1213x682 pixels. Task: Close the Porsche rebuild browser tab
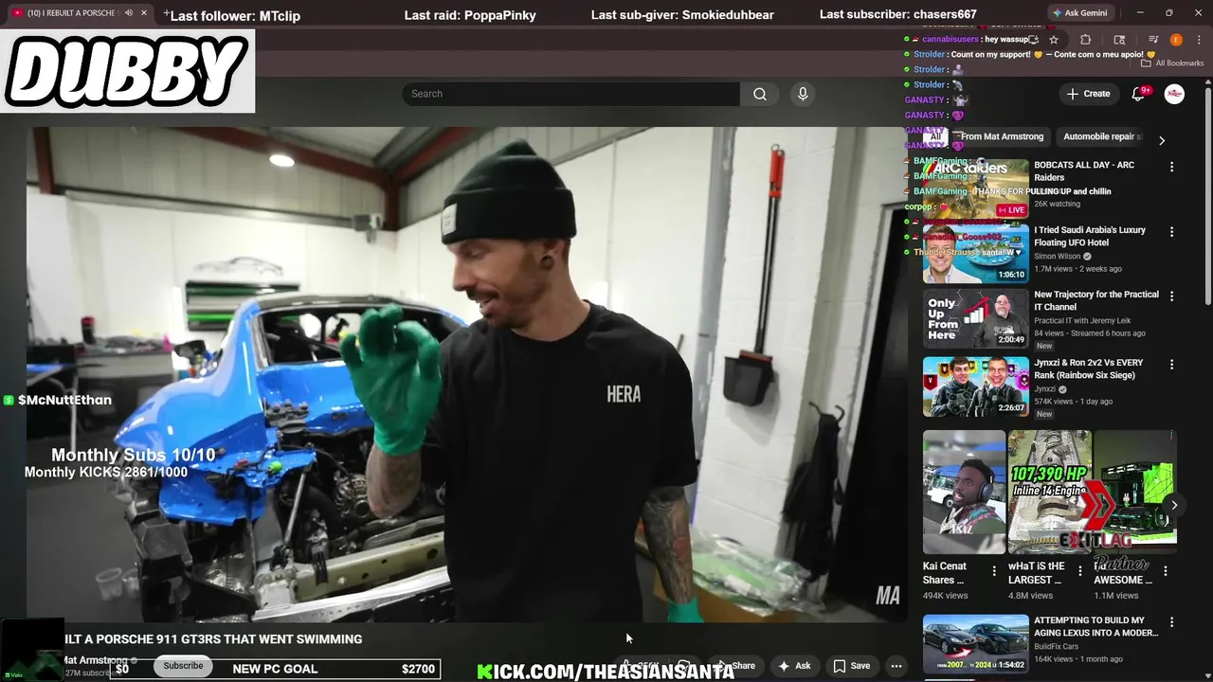point(144,13)
